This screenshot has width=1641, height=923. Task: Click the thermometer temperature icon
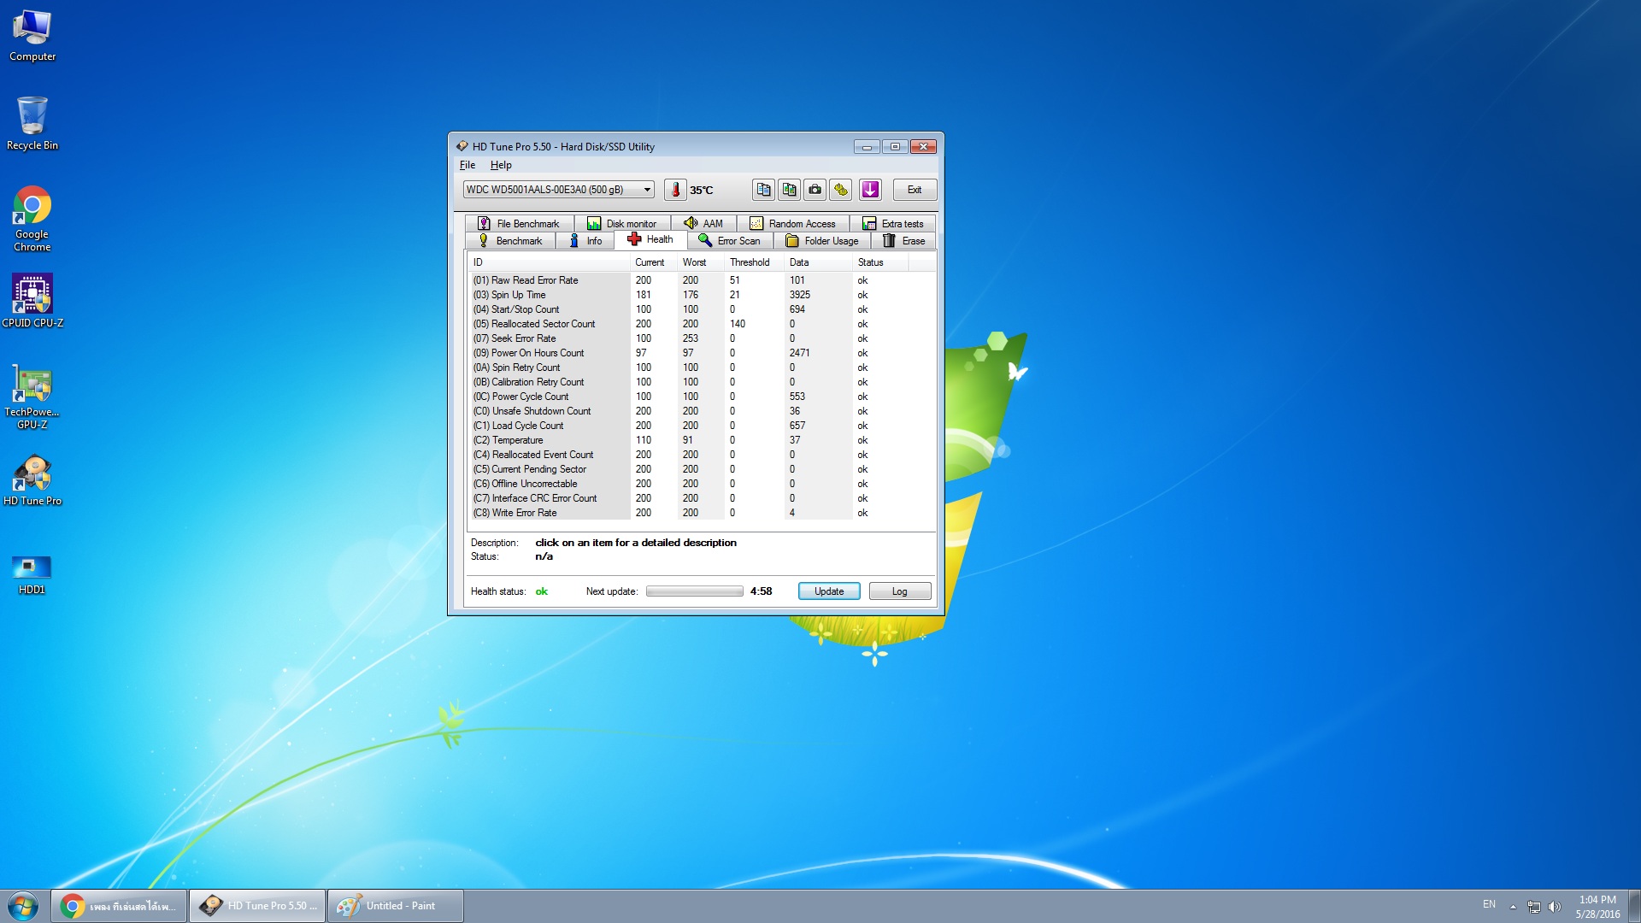675,190
